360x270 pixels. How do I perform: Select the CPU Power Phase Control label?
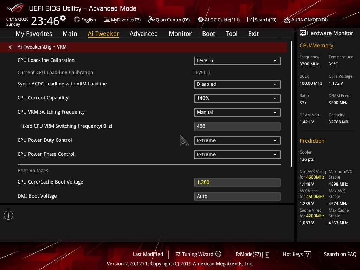[x=46, y=154]
